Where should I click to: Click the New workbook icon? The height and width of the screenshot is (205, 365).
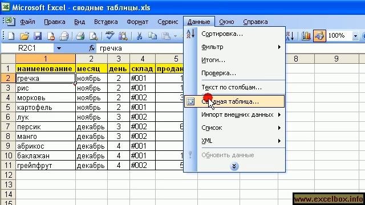tap(11, 36)
